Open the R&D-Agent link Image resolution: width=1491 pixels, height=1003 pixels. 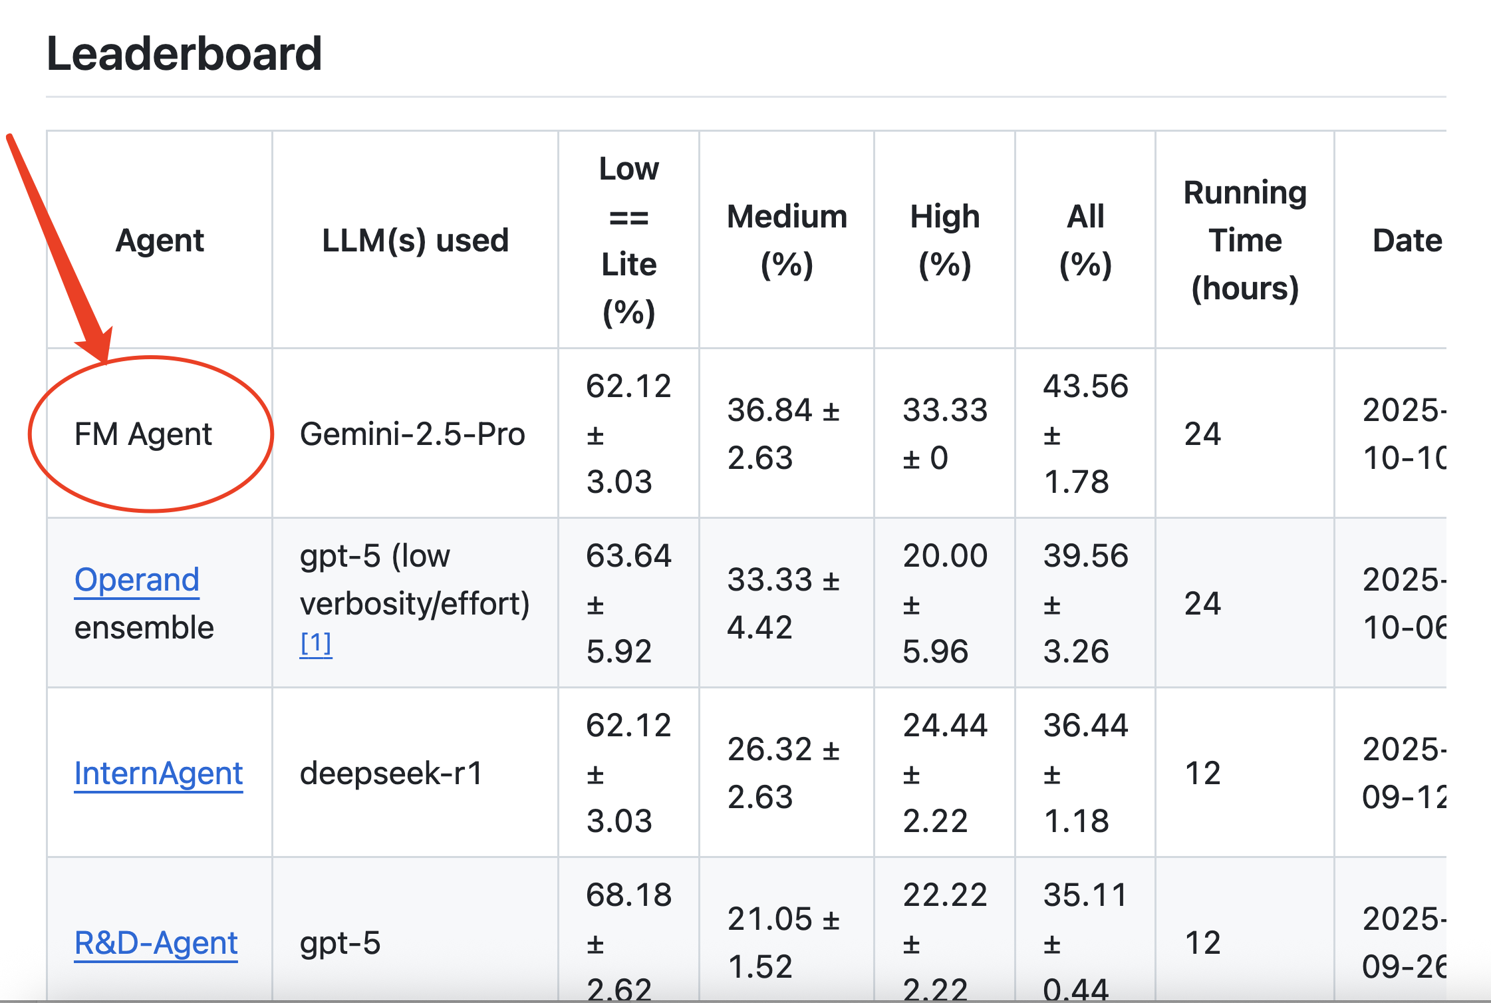[156, 943]
